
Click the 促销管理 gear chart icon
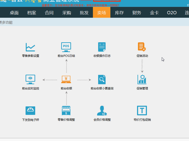[x=142, y=79]
